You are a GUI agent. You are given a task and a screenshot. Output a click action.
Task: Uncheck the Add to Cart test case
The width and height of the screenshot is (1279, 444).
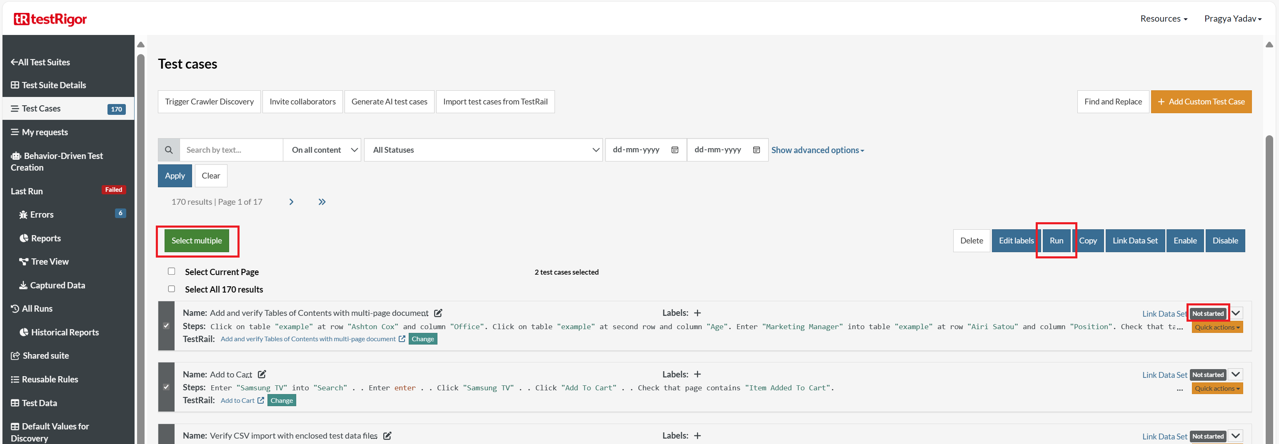click(x=166, y=387)
